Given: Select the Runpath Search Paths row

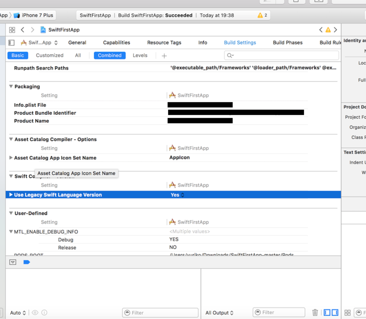Looking at the screenshot, I should pos(173,68).
